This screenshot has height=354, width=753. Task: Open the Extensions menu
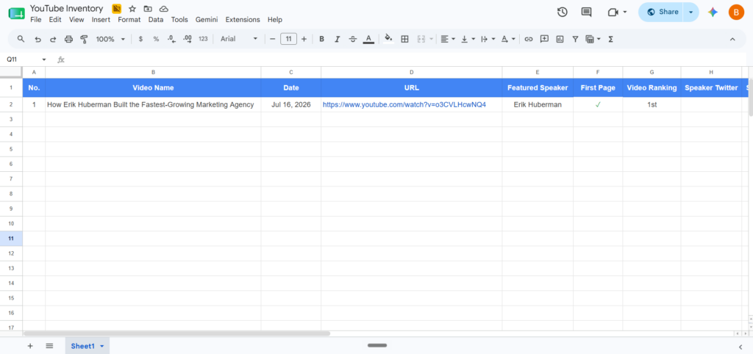coord(243,20)
